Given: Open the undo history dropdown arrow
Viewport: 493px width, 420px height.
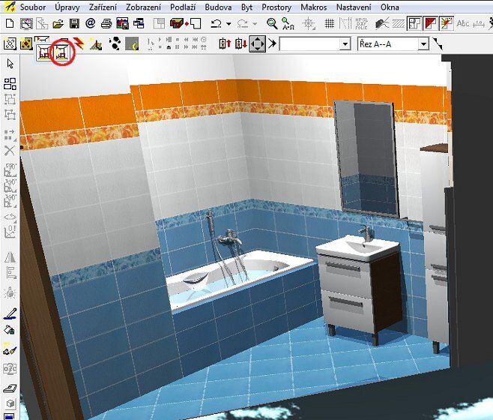Looking at the screenshot, I should 229,24.
